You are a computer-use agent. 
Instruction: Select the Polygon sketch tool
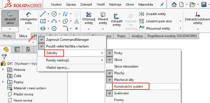coord(54,28)
